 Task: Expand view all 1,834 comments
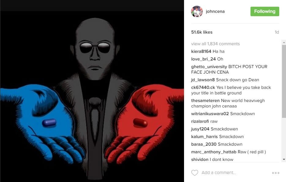(x=215, y=44)
